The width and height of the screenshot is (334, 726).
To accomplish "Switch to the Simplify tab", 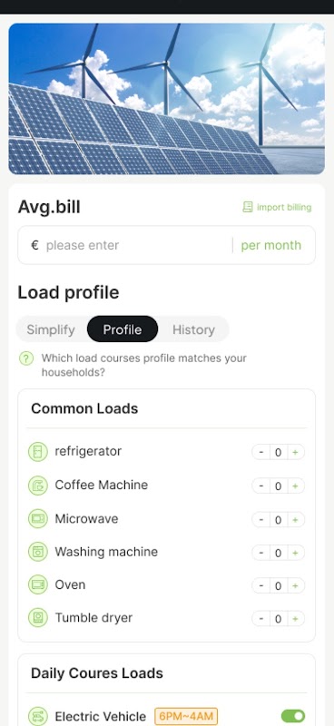I will (51, 329).
